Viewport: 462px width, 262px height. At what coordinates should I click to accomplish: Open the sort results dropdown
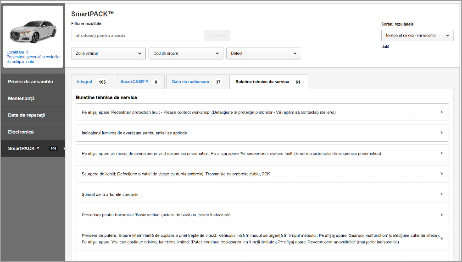[417, 35]
